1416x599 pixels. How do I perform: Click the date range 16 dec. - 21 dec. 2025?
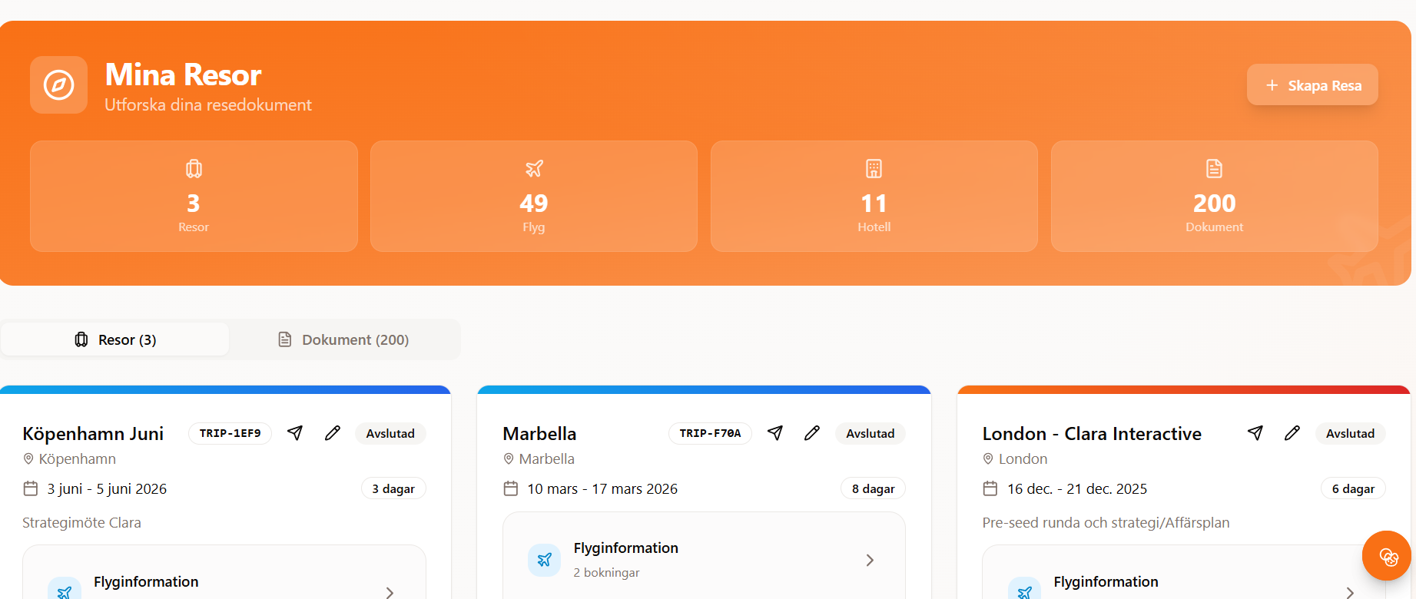coord(1077,488)
